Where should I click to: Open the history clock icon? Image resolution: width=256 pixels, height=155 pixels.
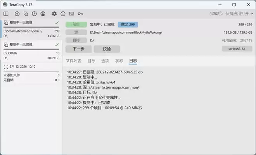(x=34, y=14)
